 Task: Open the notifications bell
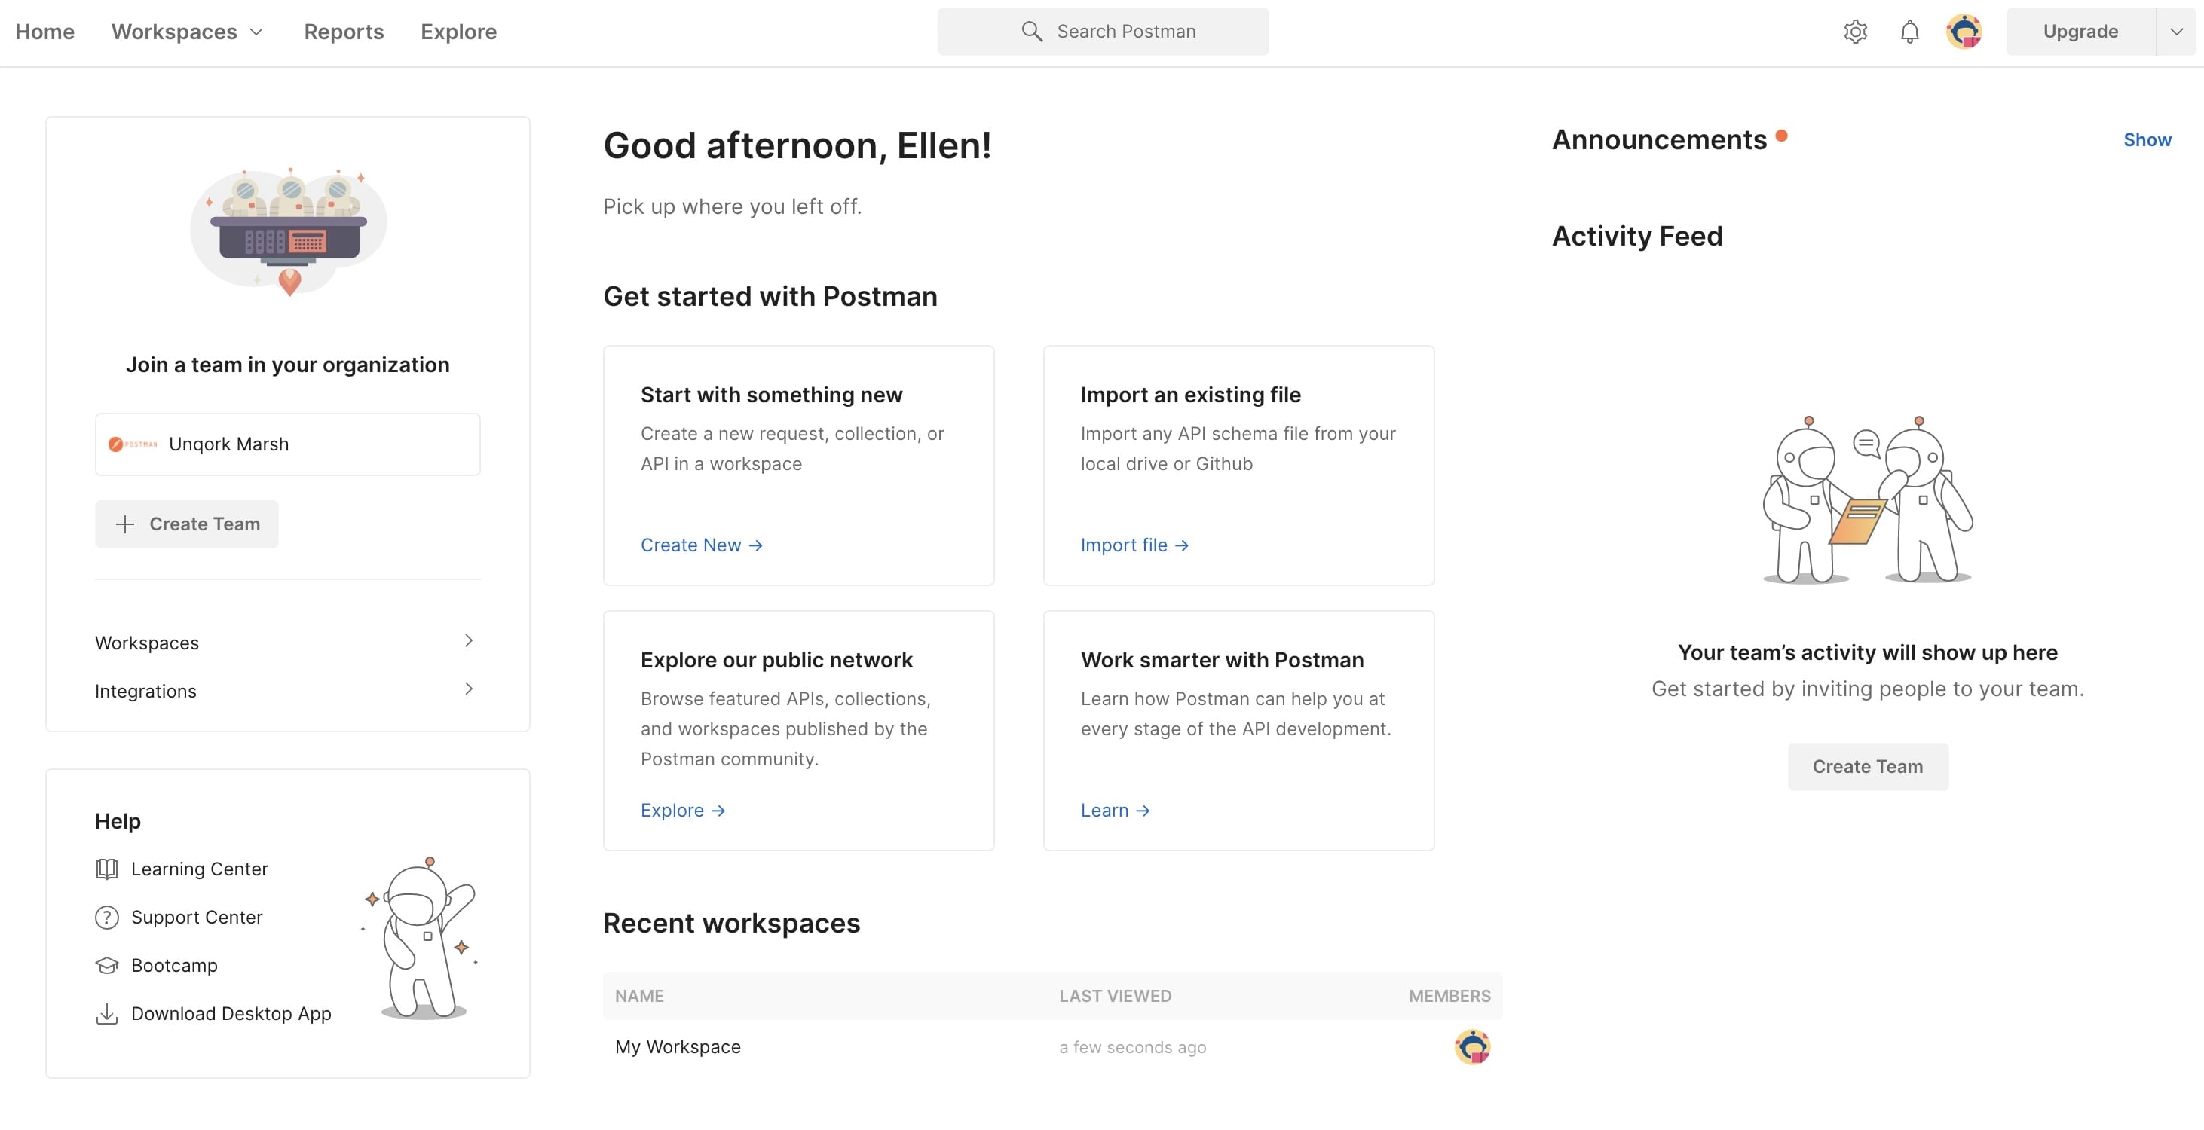pos(1909,32)
